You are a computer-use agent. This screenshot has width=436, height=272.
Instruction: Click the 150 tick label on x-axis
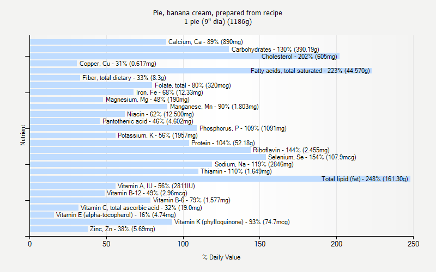(x=260, y=244)
